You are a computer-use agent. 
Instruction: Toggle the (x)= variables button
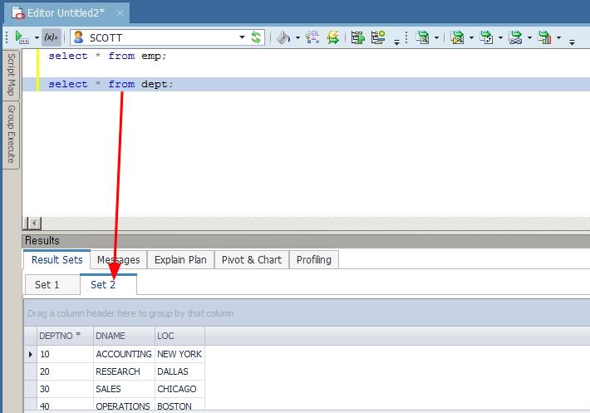click(52, 37)
